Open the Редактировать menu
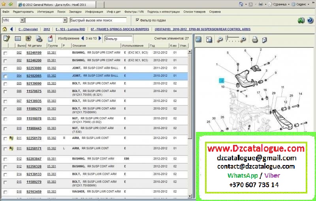Image resolution: width=316 pixels, height=201 pixels. (23, 12)
